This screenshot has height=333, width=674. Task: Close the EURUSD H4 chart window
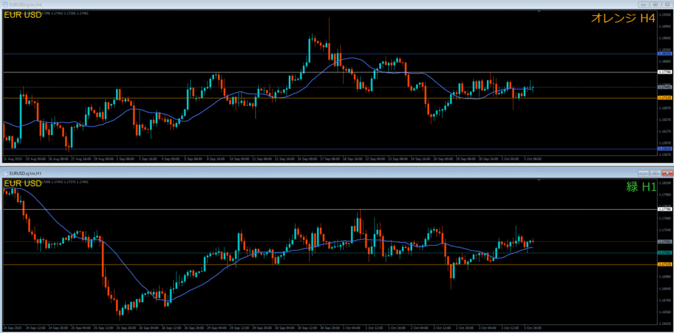pyautogui.click(x=666, y=4)
